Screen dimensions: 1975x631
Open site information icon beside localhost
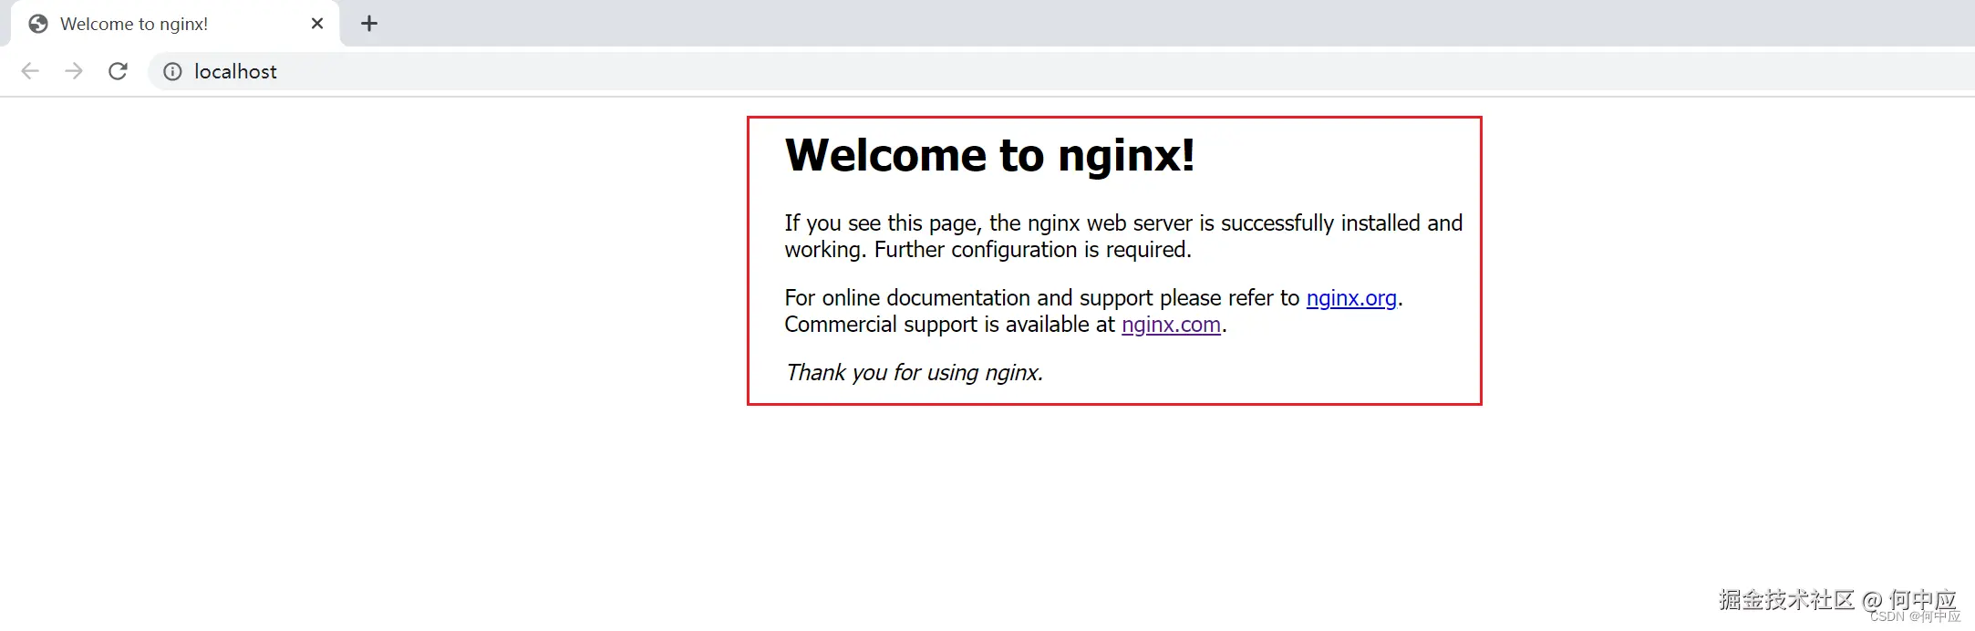point(172,71)
